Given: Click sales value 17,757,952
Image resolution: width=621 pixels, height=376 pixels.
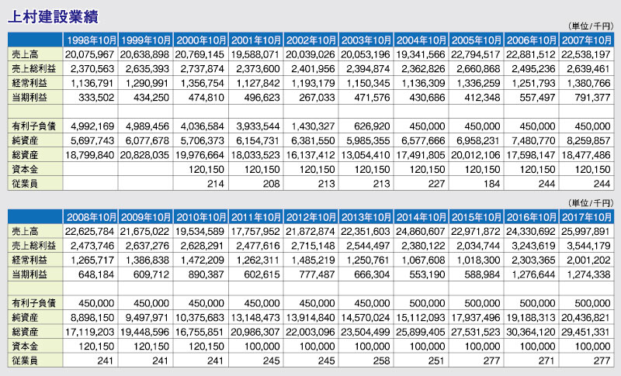Looking at the screenshot, I should click(255, 232).
